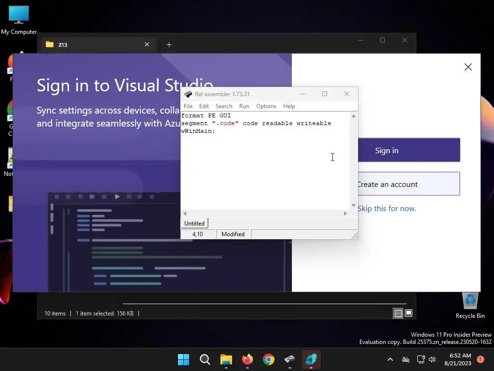Open the notification badge in the taskbar
Image resolution: width=494 pixels, height=371 pixels.
click(480, 359)
